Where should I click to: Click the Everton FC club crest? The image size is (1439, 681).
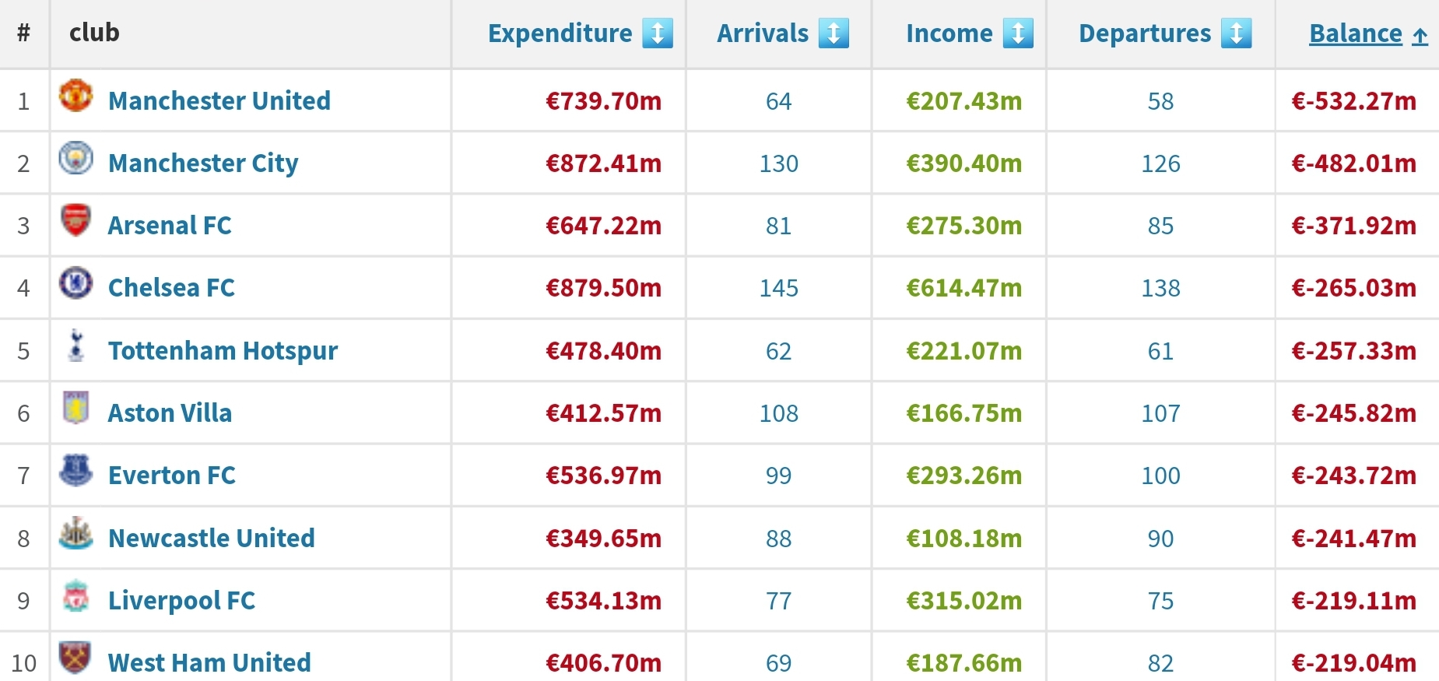[75, 470]
